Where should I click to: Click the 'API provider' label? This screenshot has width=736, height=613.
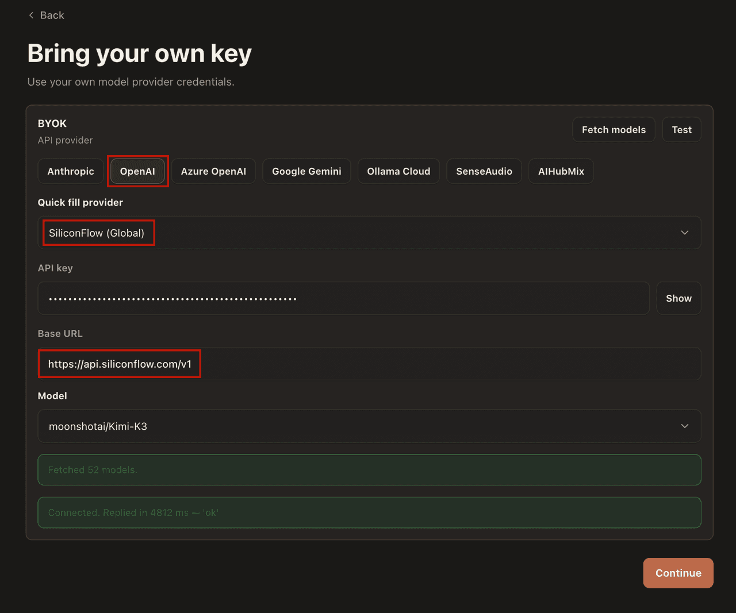tap(65, 140)
